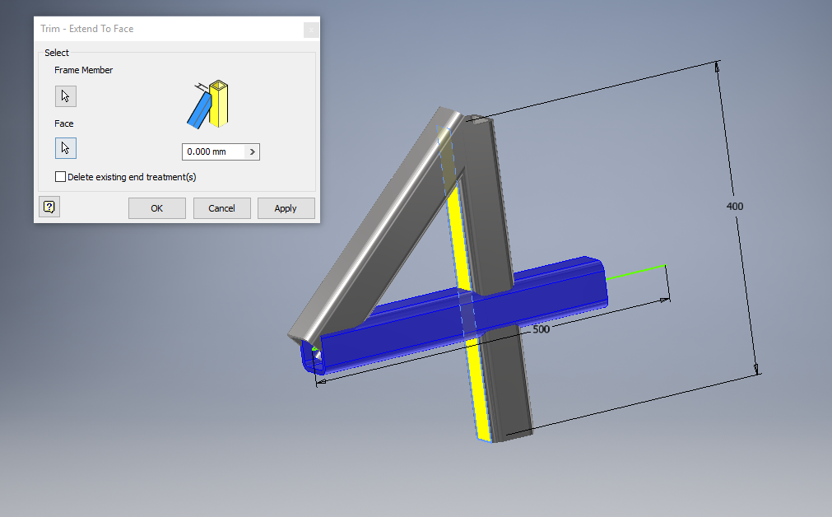Cancel the Trim - Extend To Face dialog
This screenshot has height=517, width=832.
pyautogui.click(x=222, y=208)
